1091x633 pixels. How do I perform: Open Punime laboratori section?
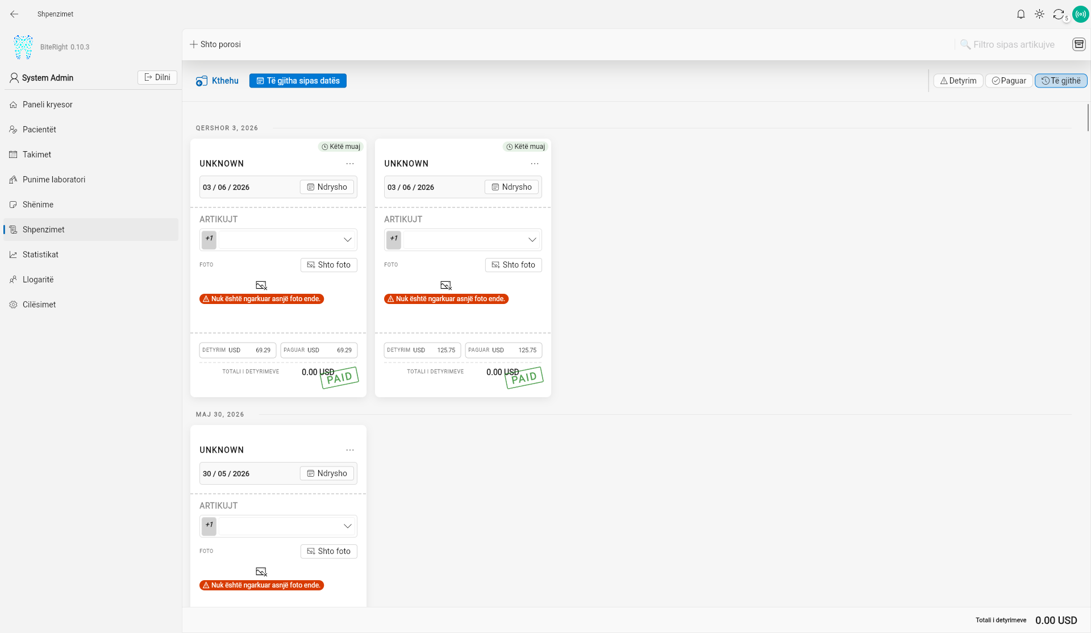(x=91, y=180)
